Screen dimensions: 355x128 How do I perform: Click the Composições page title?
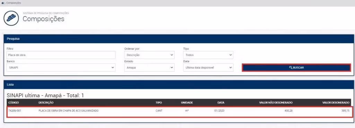tap(43, 19)
